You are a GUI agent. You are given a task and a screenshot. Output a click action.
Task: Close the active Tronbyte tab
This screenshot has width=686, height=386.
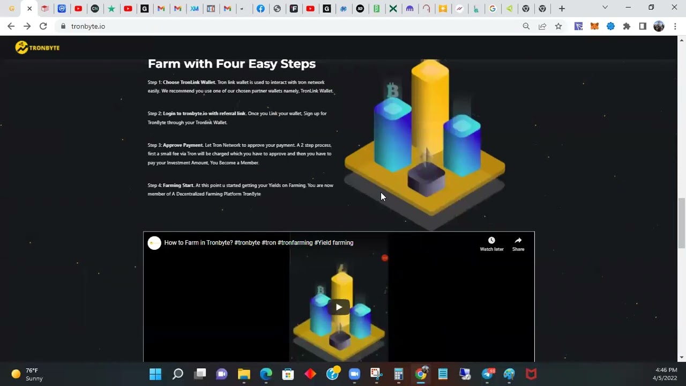[29, 9]
